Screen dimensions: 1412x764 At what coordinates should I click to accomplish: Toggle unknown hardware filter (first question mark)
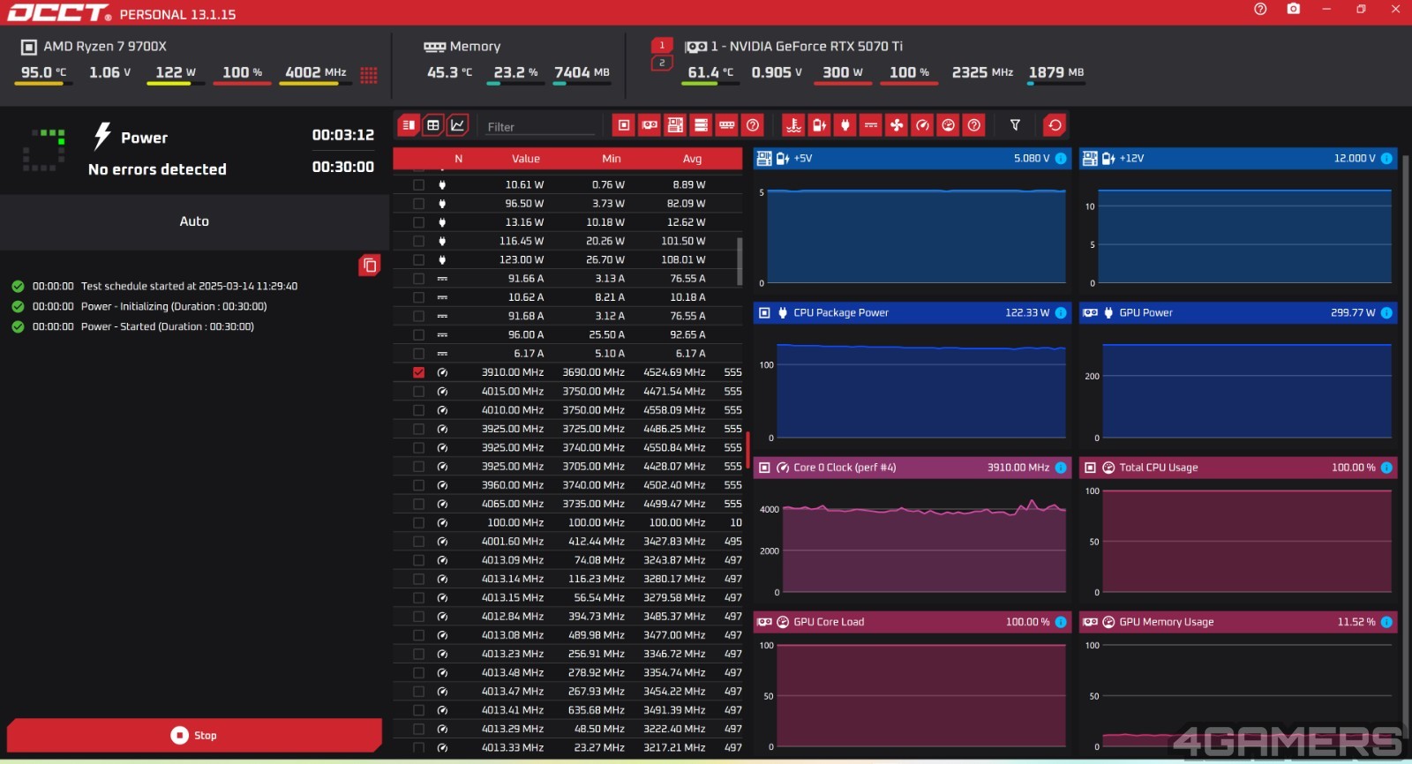(753, 125)
